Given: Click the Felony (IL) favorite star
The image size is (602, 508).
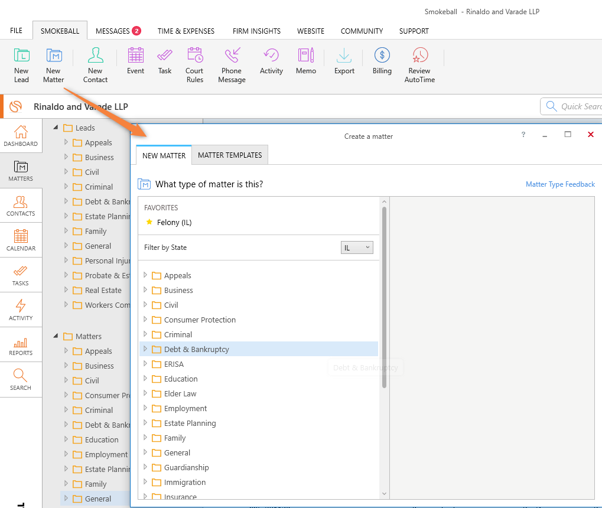Looking at the screenshot, I should (x=149, y=222).
